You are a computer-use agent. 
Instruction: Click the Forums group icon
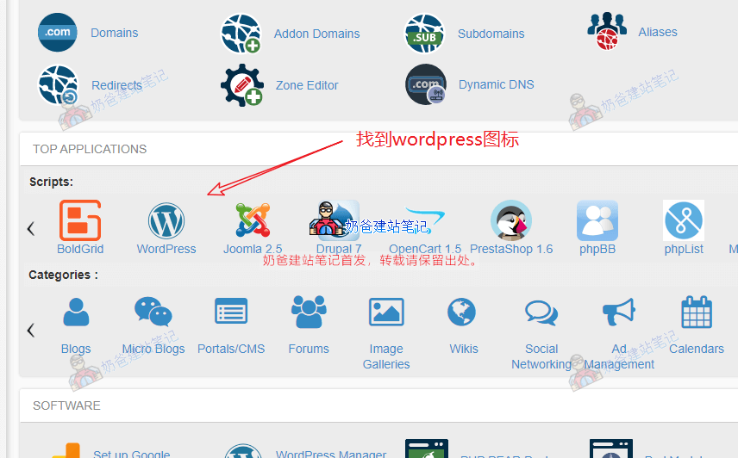[x=309, y=312]
